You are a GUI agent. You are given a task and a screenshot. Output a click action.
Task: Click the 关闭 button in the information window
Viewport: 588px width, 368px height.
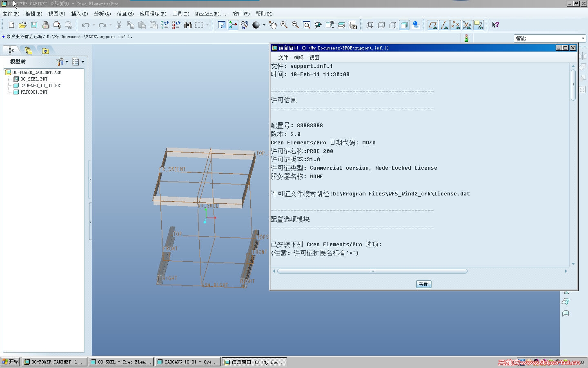pyautogui.click(x=424, y=284)
